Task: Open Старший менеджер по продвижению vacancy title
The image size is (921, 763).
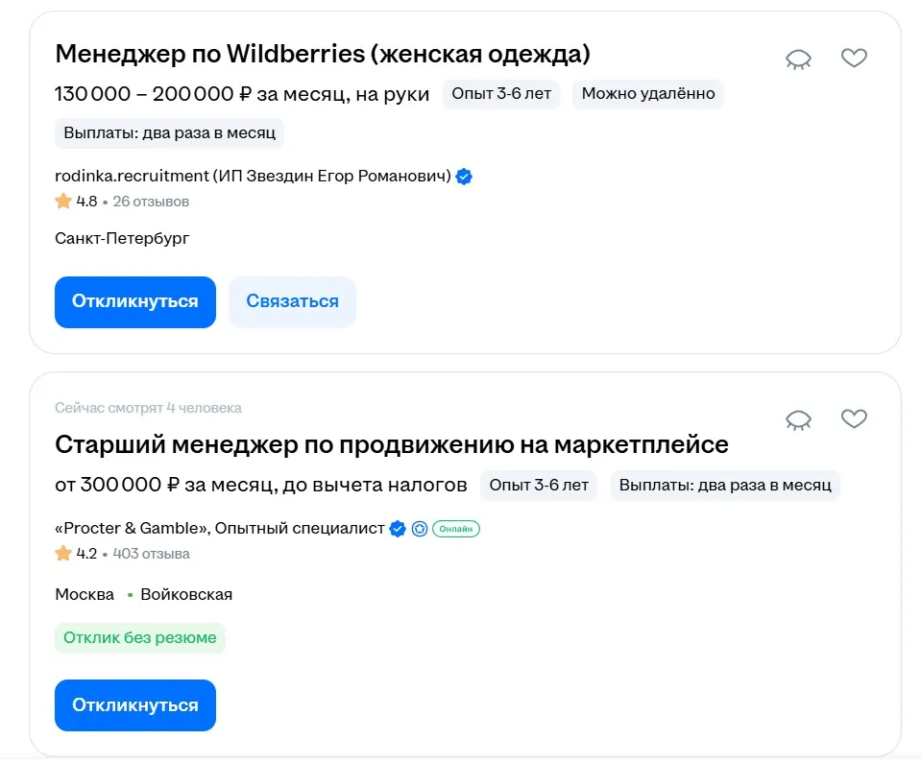Action: (391, 445)
